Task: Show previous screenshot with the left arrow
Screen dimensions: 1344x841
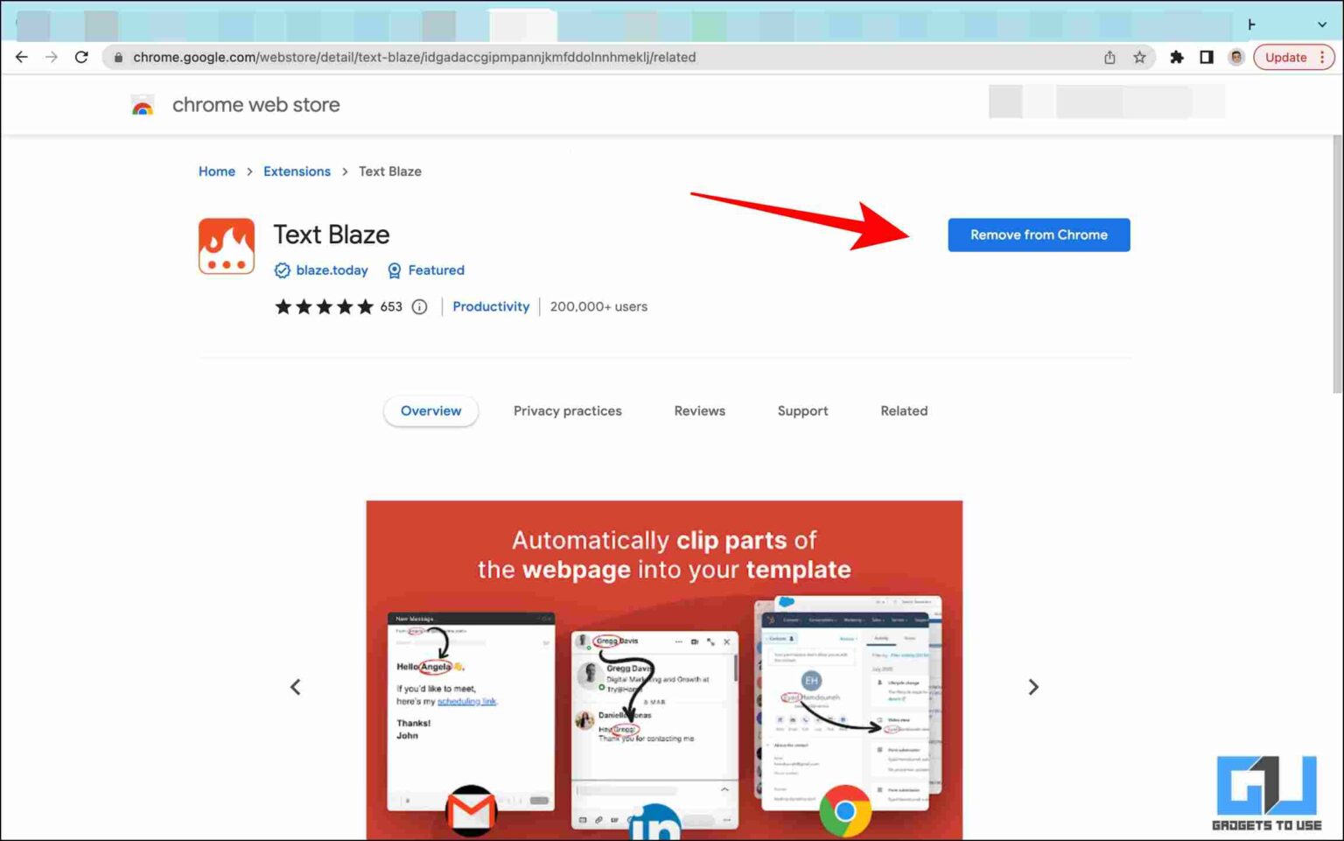Action: click(296, 687)
